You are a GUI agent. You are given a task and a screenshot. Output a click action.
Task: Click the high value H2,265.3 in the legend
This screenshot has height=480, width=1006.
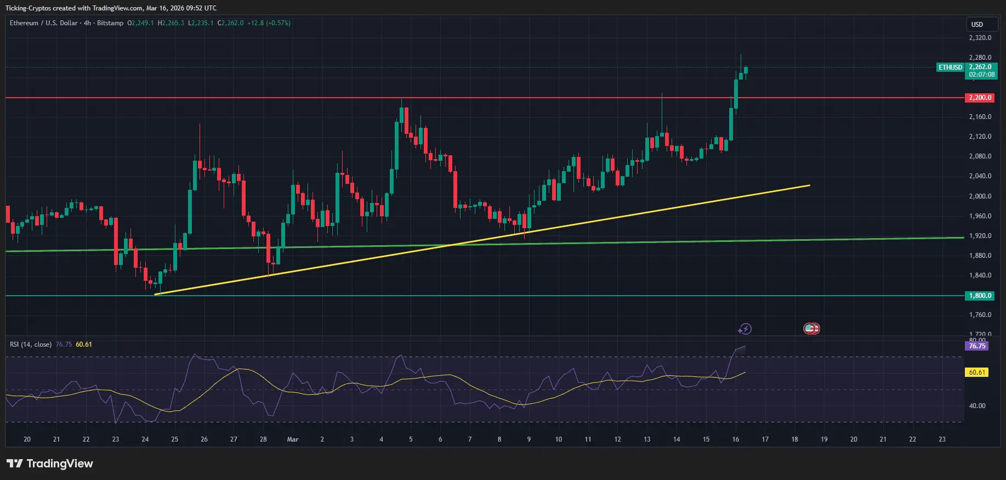(171, 23)
